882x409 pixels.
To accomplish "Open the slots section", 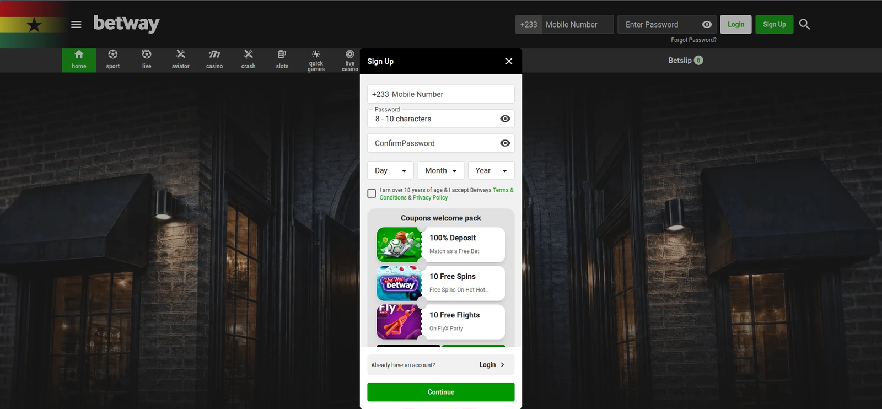I will tap(282, 60).
